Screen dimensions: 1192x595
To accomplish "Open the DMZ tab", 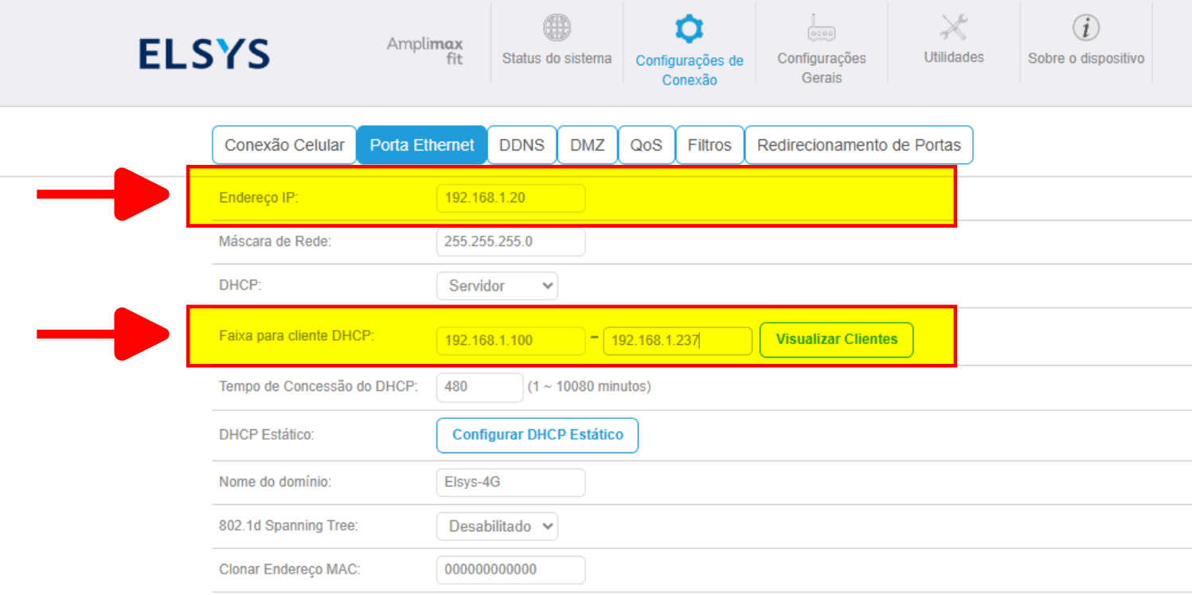I will [588, 145].
